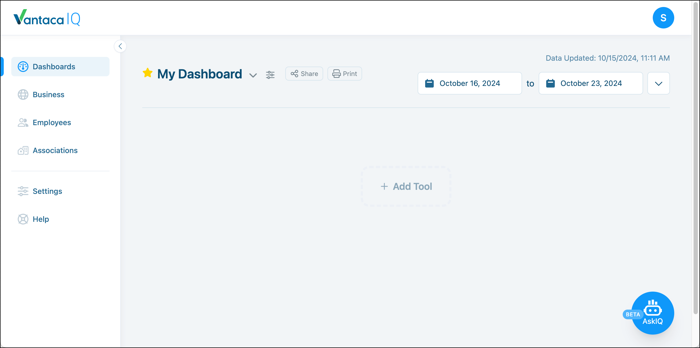Click the end date calendar icon
The width and height of the screenshot is (700, 348).
click(550, 83)
